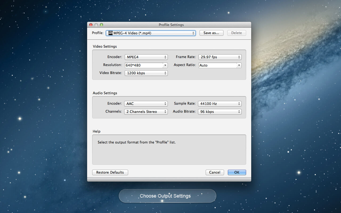Close the Profile Settings window with red button
The width and height of the screenshot is (341, 213).
coord(91,25)
